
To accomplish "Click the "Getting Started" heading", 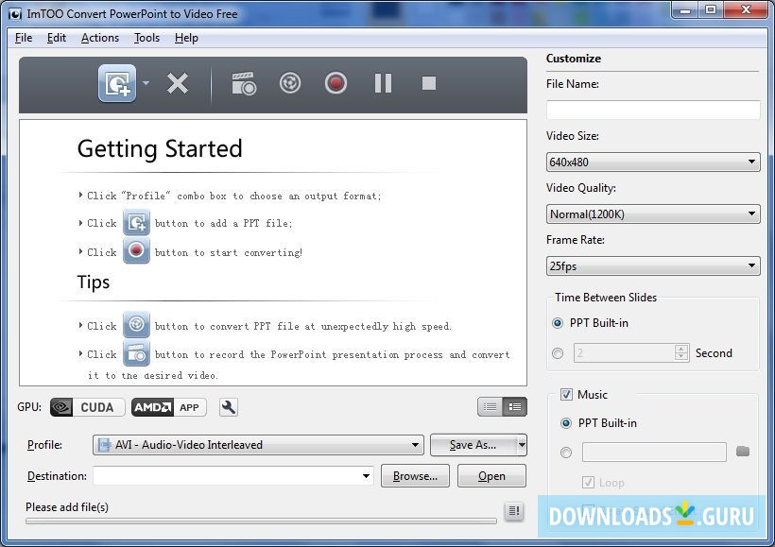I will tap(160, 148).
